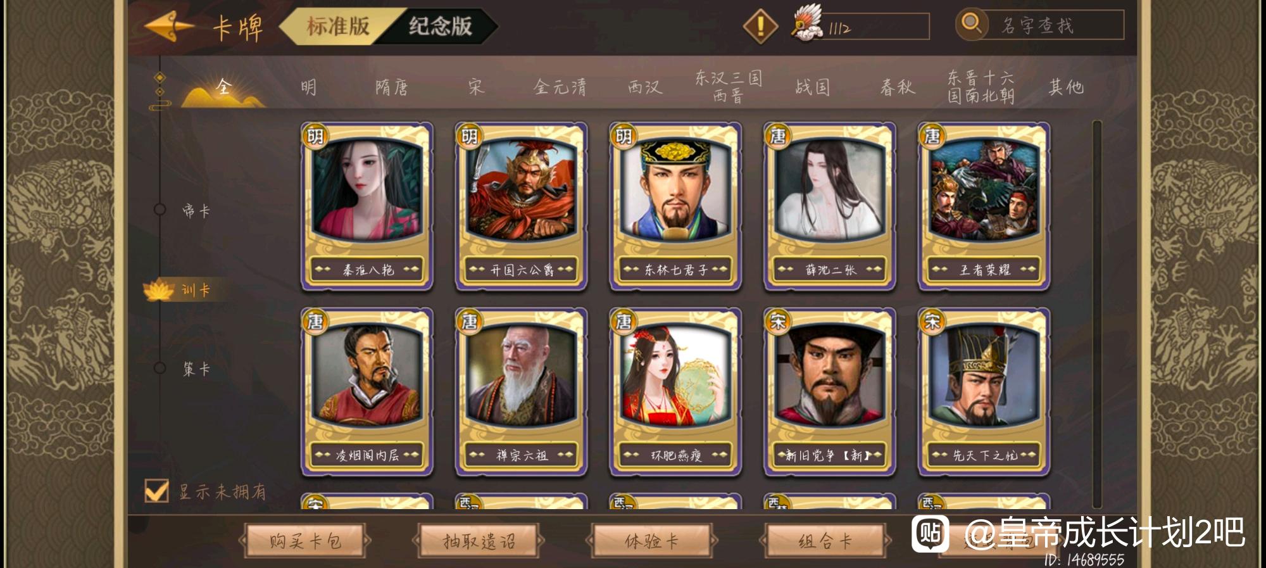Switch to the 纪念版 tab
The image size is (1266, 568).
(x=440, y=26)
